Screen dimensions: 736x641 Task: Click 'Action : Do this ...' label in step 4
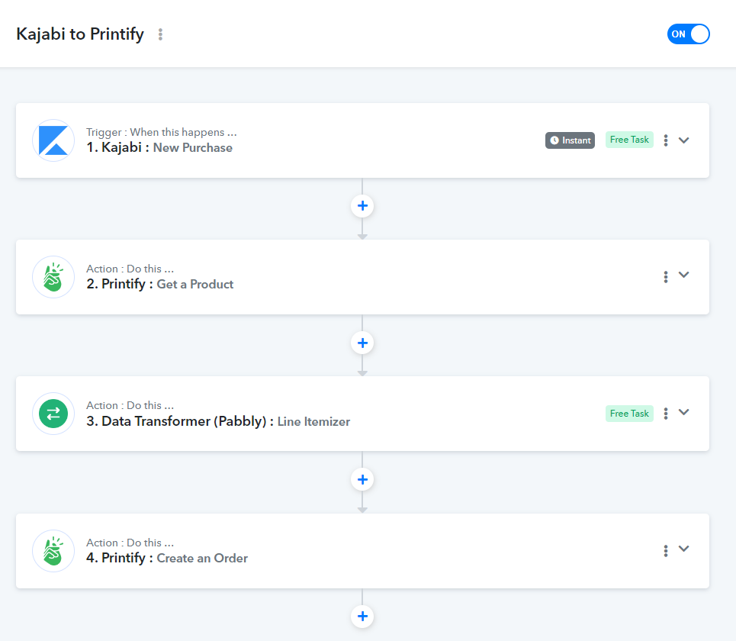[x=130, y=543]
